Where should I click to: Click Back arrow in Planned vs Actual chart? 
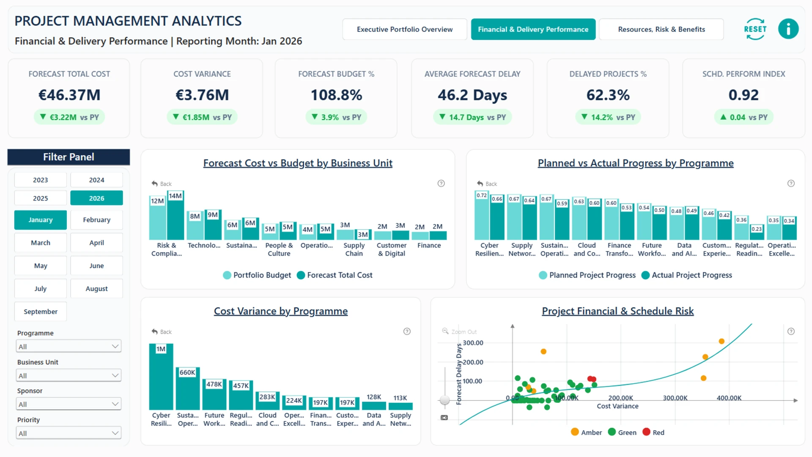click(x=480, y=184)
